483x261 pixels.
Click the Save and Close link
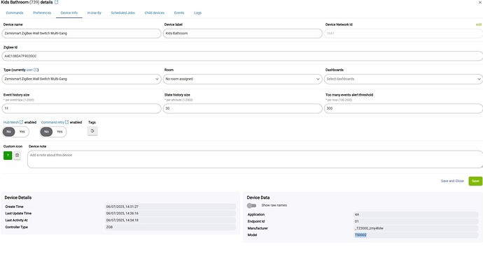452,181
